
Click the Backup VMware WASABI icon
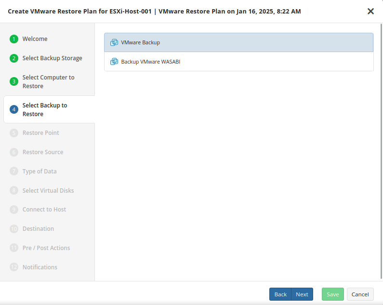click(114, 62)
